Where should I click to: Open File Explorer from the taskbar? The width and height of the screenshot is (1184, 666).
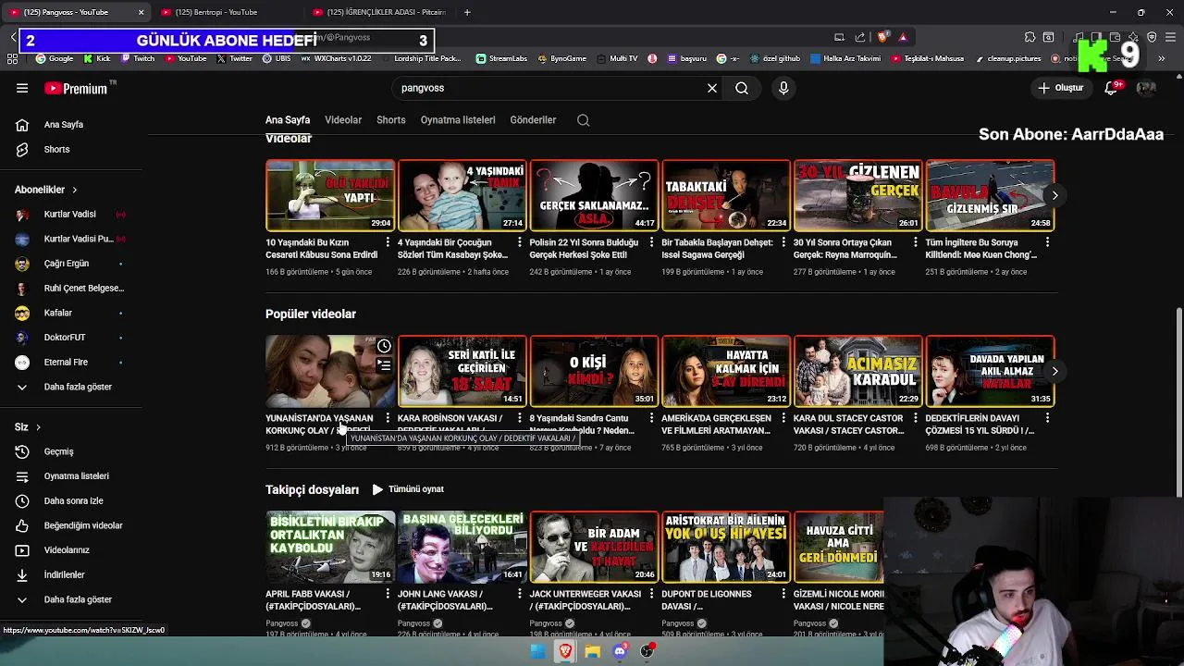click(593, 651)
